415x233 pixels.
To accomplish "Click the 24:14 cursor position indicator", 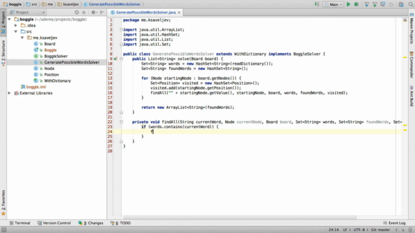I will pos(333,230).
